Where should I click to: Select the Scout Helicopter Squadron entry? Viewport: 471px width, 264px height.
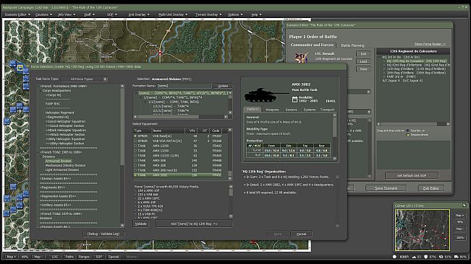click(66, 121)
